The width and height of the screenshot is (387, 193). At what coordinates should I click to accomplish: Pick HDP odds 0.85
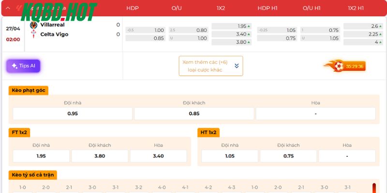[x=146, y=38]
